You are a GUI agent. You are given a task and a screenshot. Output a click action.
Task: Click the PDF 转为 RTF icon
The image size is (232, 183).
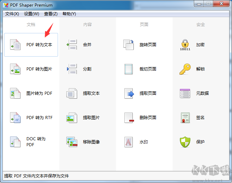15,118
